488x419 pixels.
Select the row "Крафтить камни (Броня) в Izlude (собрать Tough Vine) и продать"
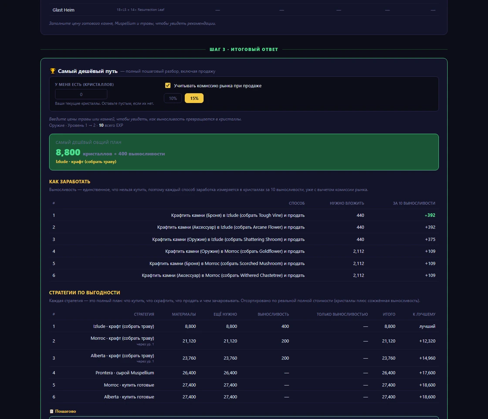(244, 215)
